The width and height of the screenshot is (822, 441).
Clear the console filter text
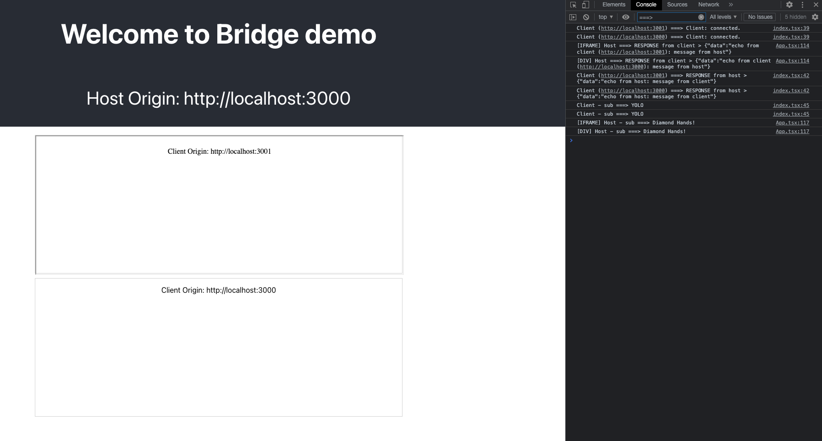[701, 17]
